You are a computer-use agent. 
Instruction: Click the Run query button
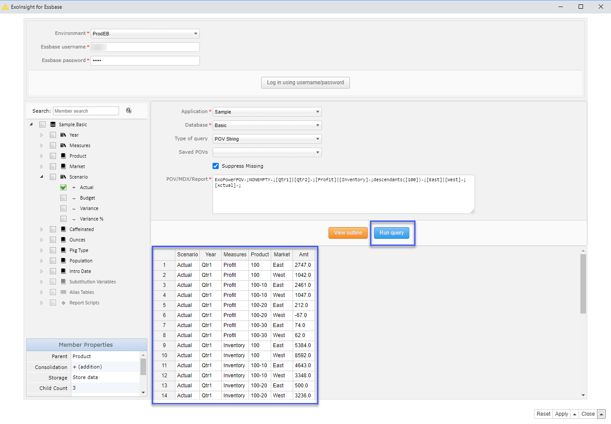[x=392, y=233]
